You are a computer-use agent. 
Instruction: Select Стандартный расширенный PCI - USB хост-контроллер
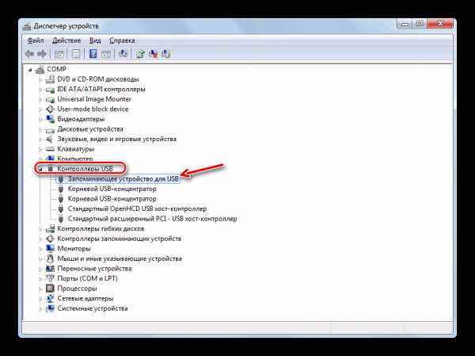point(152,219)
